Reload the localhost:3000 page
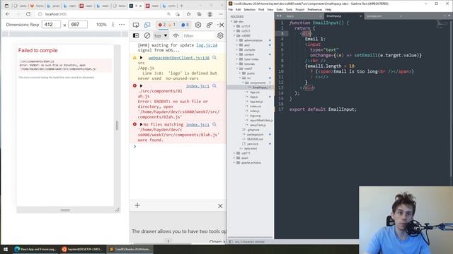This screenshot has height=254, width=453. 28,14
